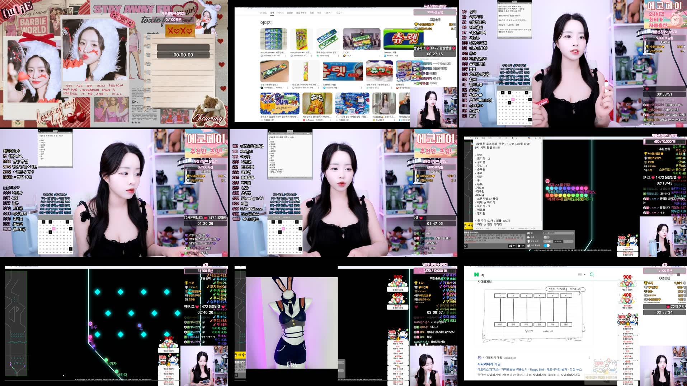The image size is (687, 386).
Task: Switch to the 이미지 tab in Google search
Action: tap(280, 13)
